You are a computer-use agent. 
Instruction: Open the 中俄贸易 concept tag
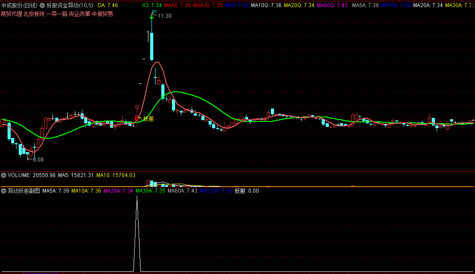[x=102, y=14]
